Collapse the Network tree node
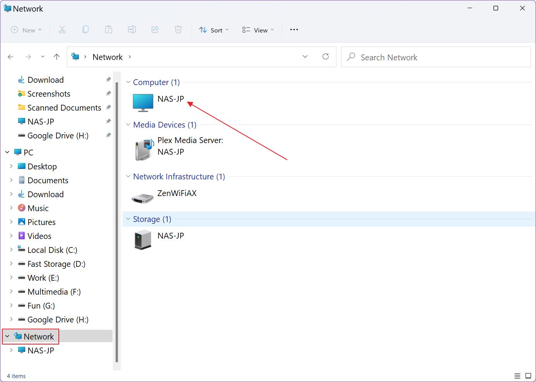 point(7,336)
